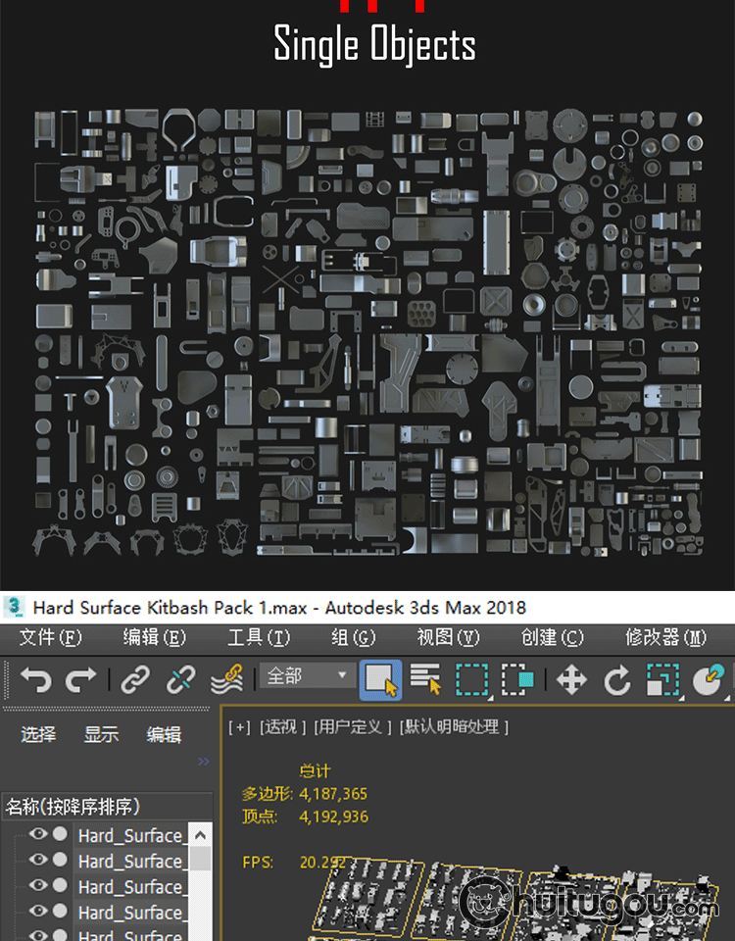The image size is (735, 941).
Task: Select the Move tool
Action: 571,680
